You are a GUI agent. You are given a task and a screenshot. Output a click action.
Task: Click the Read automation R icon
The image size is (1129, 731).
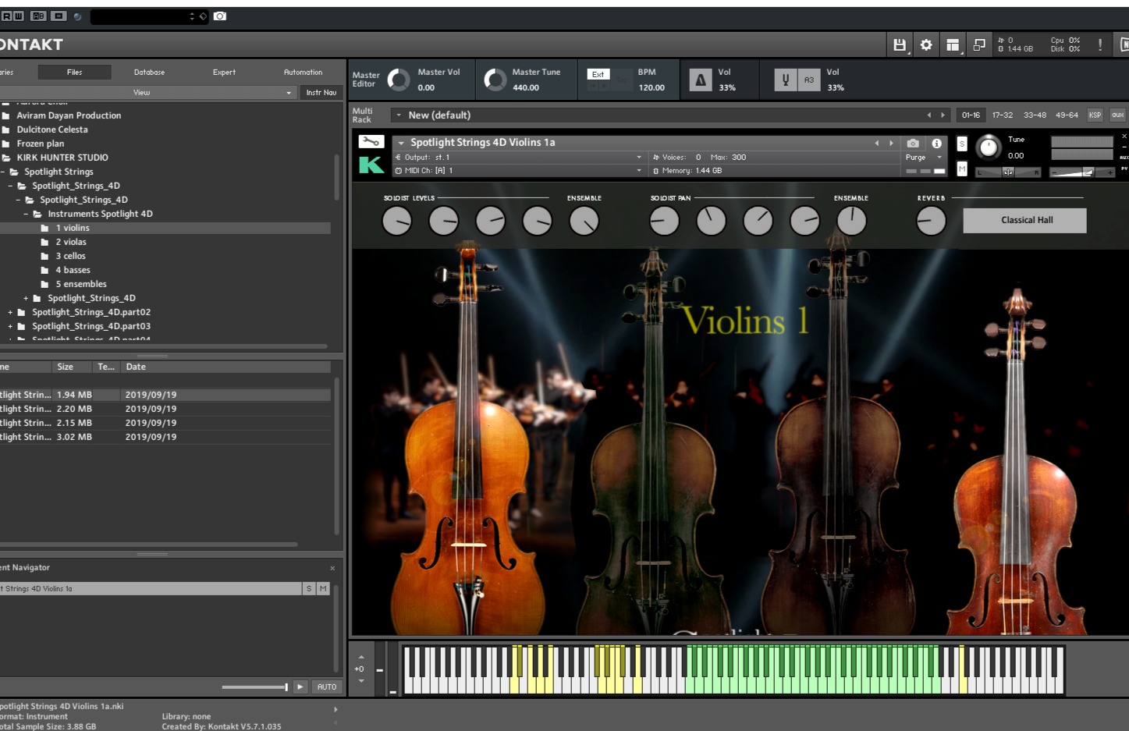click(x=7, y=16)
